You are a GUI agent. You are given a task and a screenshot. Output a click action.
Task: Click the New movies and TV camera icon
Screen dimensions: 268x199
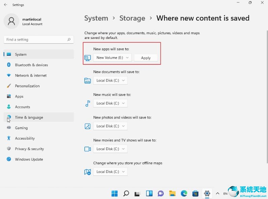87,149
